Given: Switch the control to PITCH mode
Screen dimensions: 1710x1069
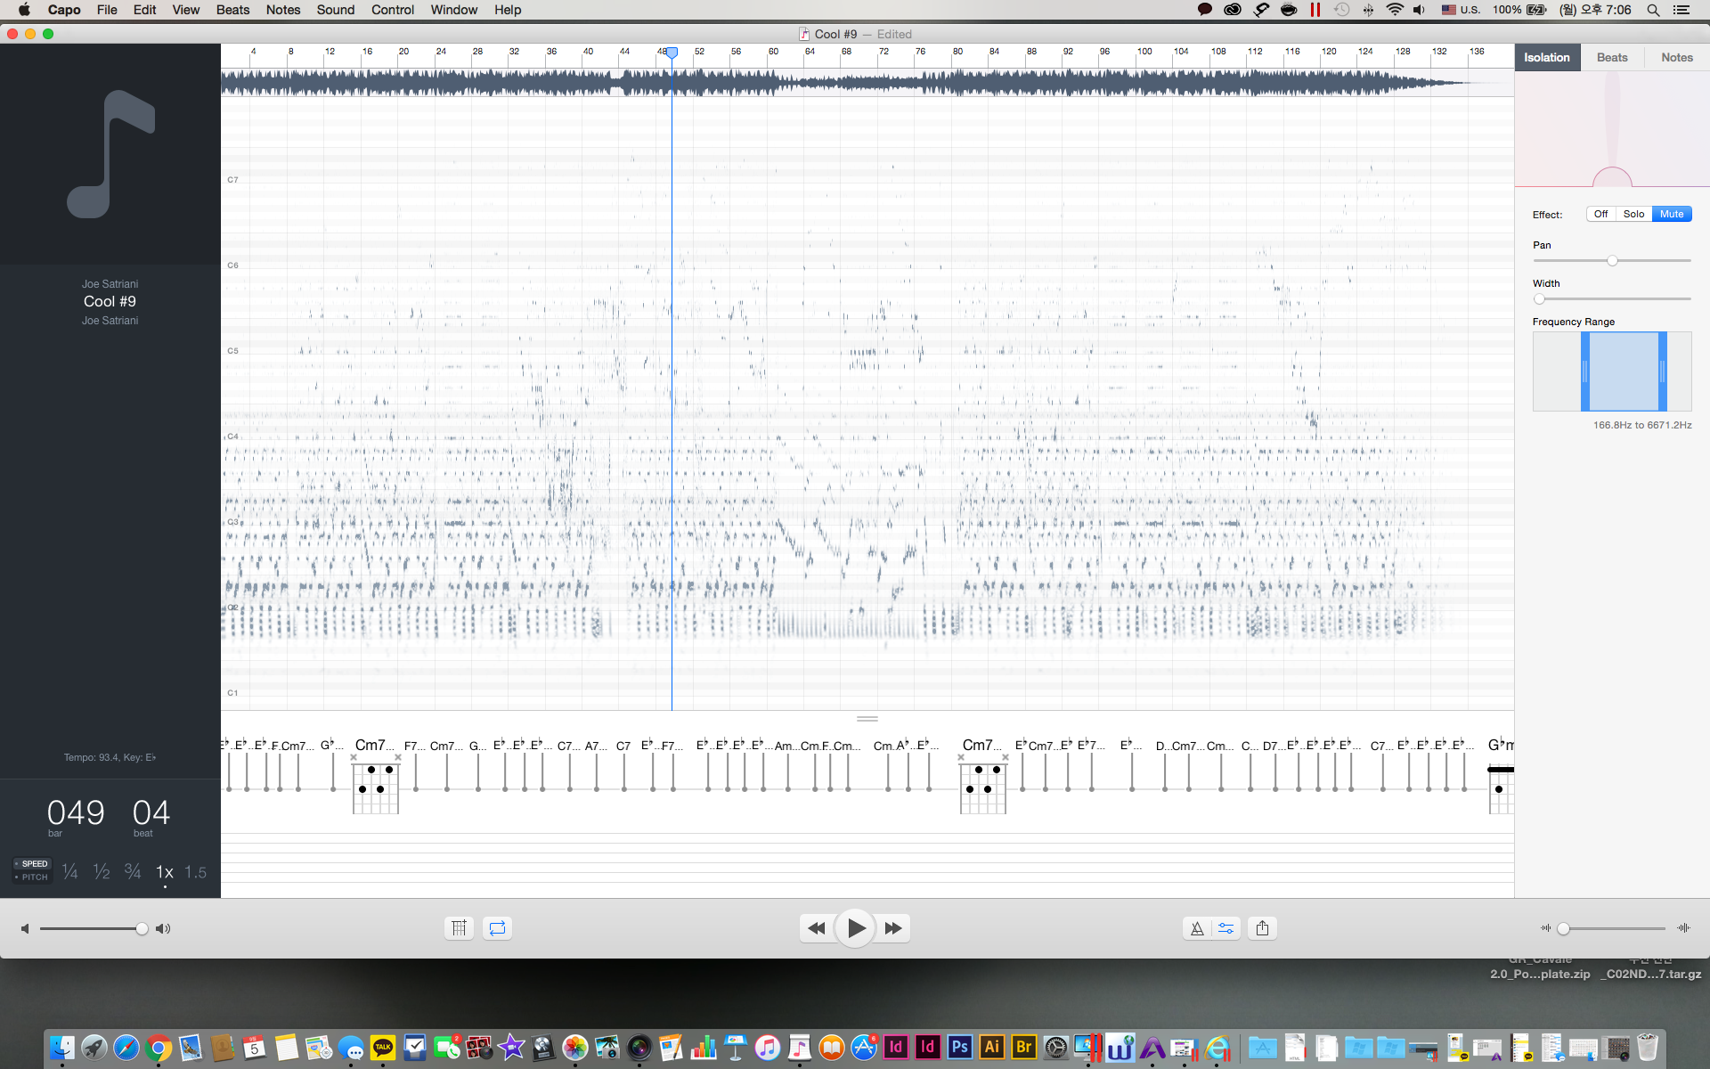Looking at the screenshot, I should 33,877.
